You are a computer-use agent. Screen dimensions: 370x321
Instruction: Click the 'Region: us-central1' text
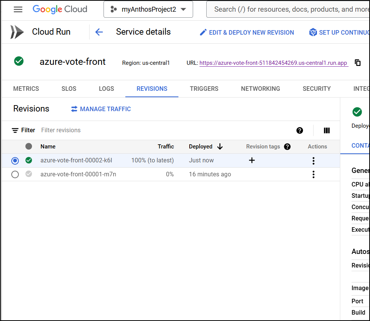click(x=146, y=63)
